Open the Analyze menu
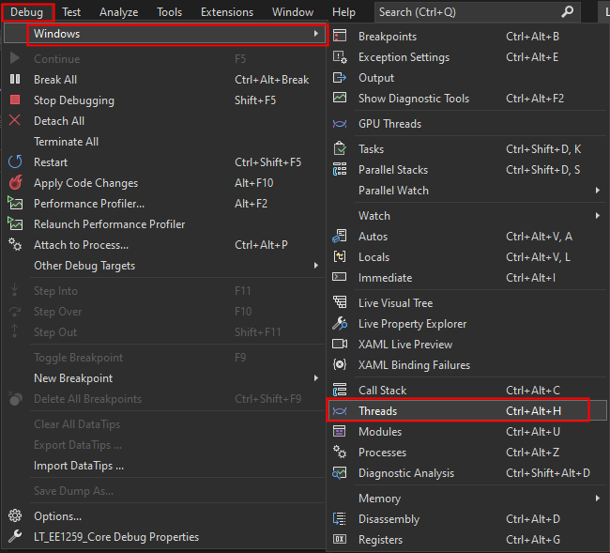The height and width of the screenshot is (553, 610). click(118, 12)
